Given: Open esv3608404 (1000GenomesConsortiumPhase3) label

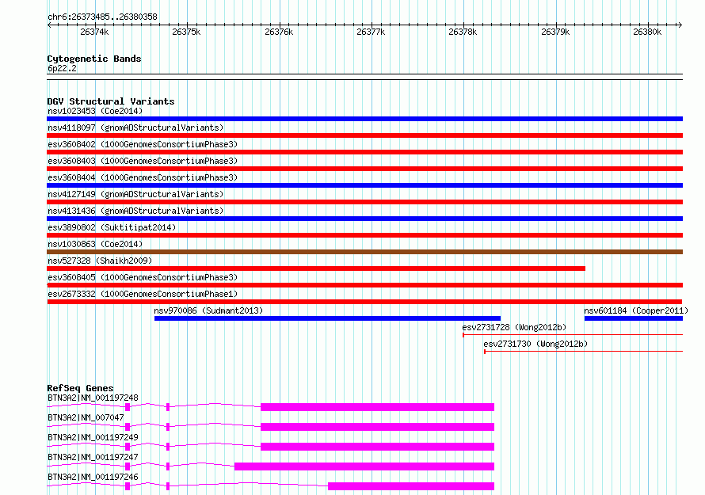Looking at the screenshot, I should (x=143, y=177).
